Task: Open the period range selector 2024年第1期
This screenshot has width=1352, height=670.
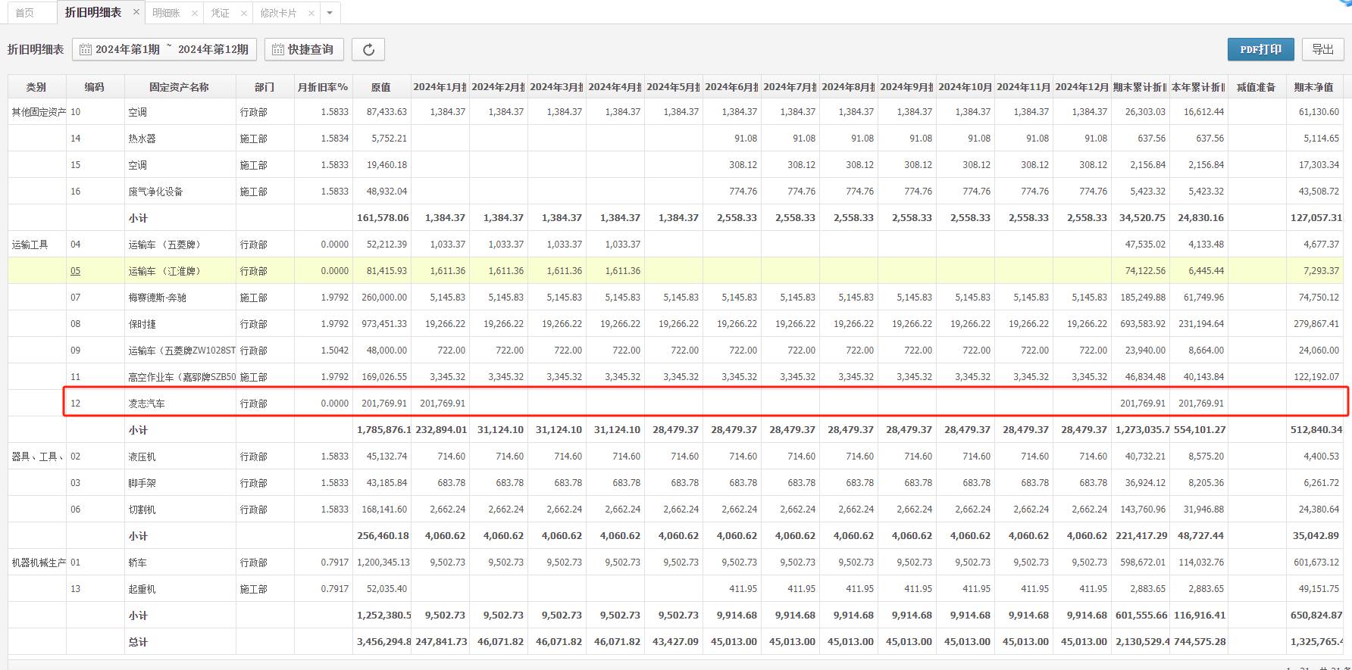Action: pos(164,49)
